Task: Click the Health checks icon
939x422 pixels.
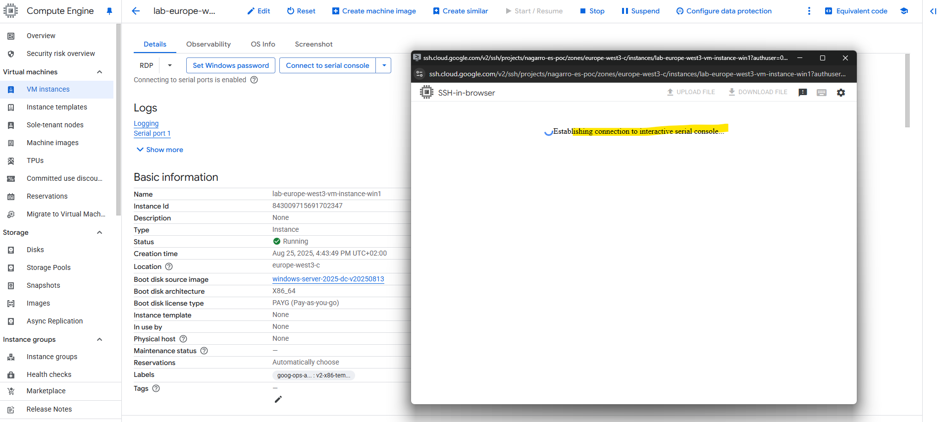Action: click(x=11, y=374)
